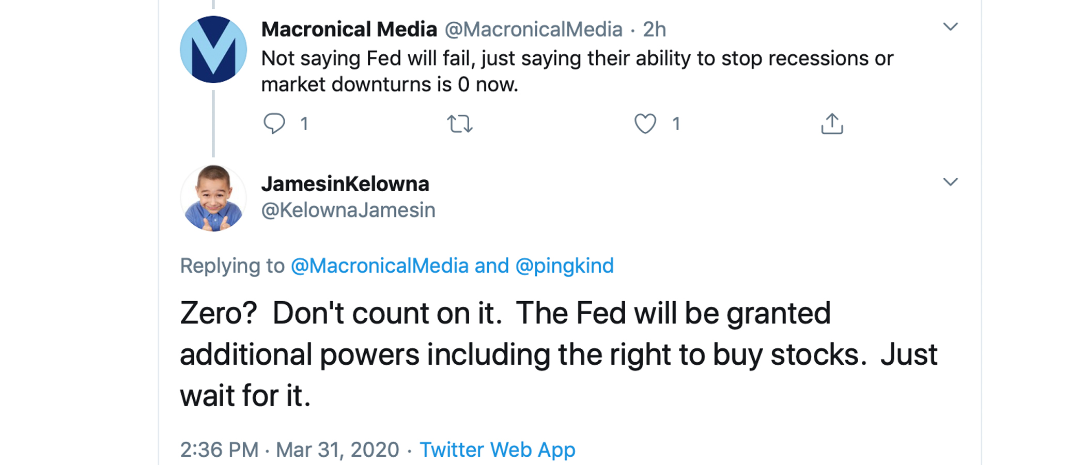1085x465 pixels.
Task: Share the Macronical Media tweet
Action: [831, 123]
